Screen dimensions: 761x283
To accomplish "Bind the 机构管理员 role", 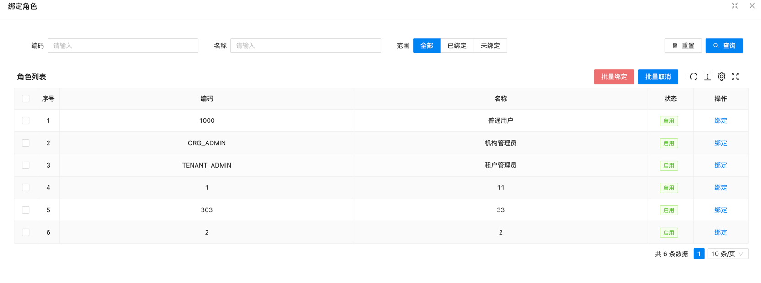I will pos(720,143).
